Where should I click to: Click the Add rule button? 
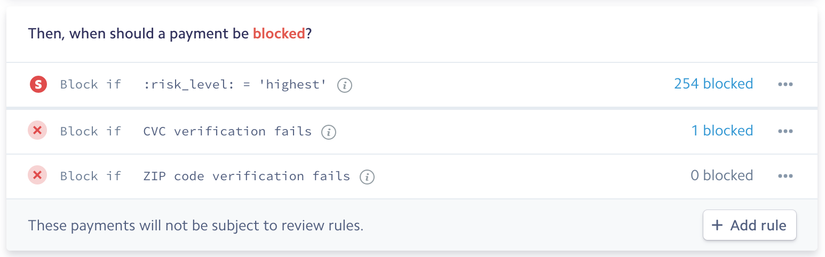750,225
